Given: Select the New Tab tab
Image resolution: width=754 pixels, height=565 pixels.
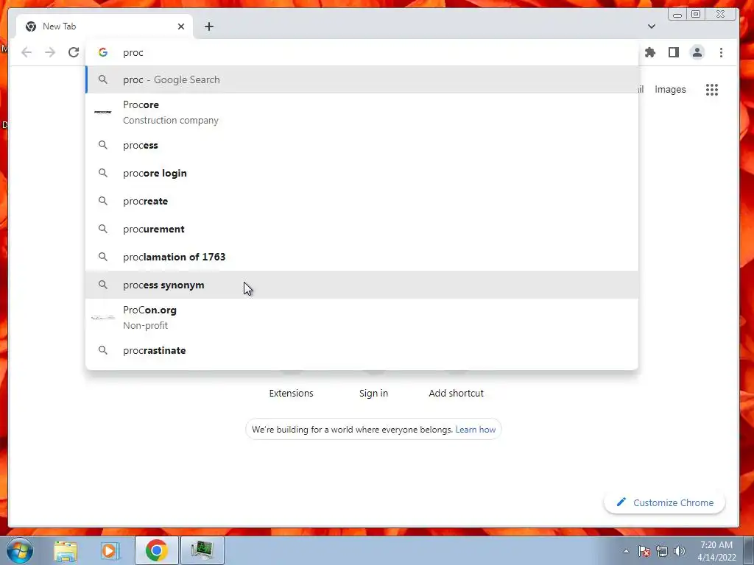Looking at the screenshot, I should click(x=105, y=26).
